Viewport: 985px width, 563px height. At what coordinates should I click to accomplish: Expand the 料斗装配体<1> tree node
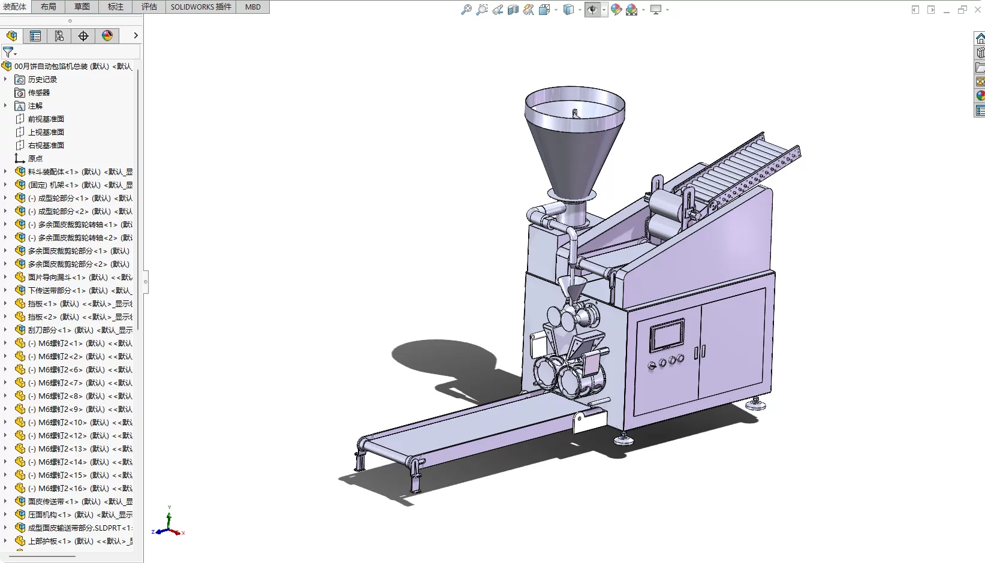[x=5, y=171]
